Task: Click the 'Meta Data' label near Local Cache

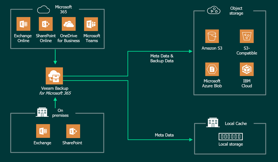Action: [x=164, y=135]
